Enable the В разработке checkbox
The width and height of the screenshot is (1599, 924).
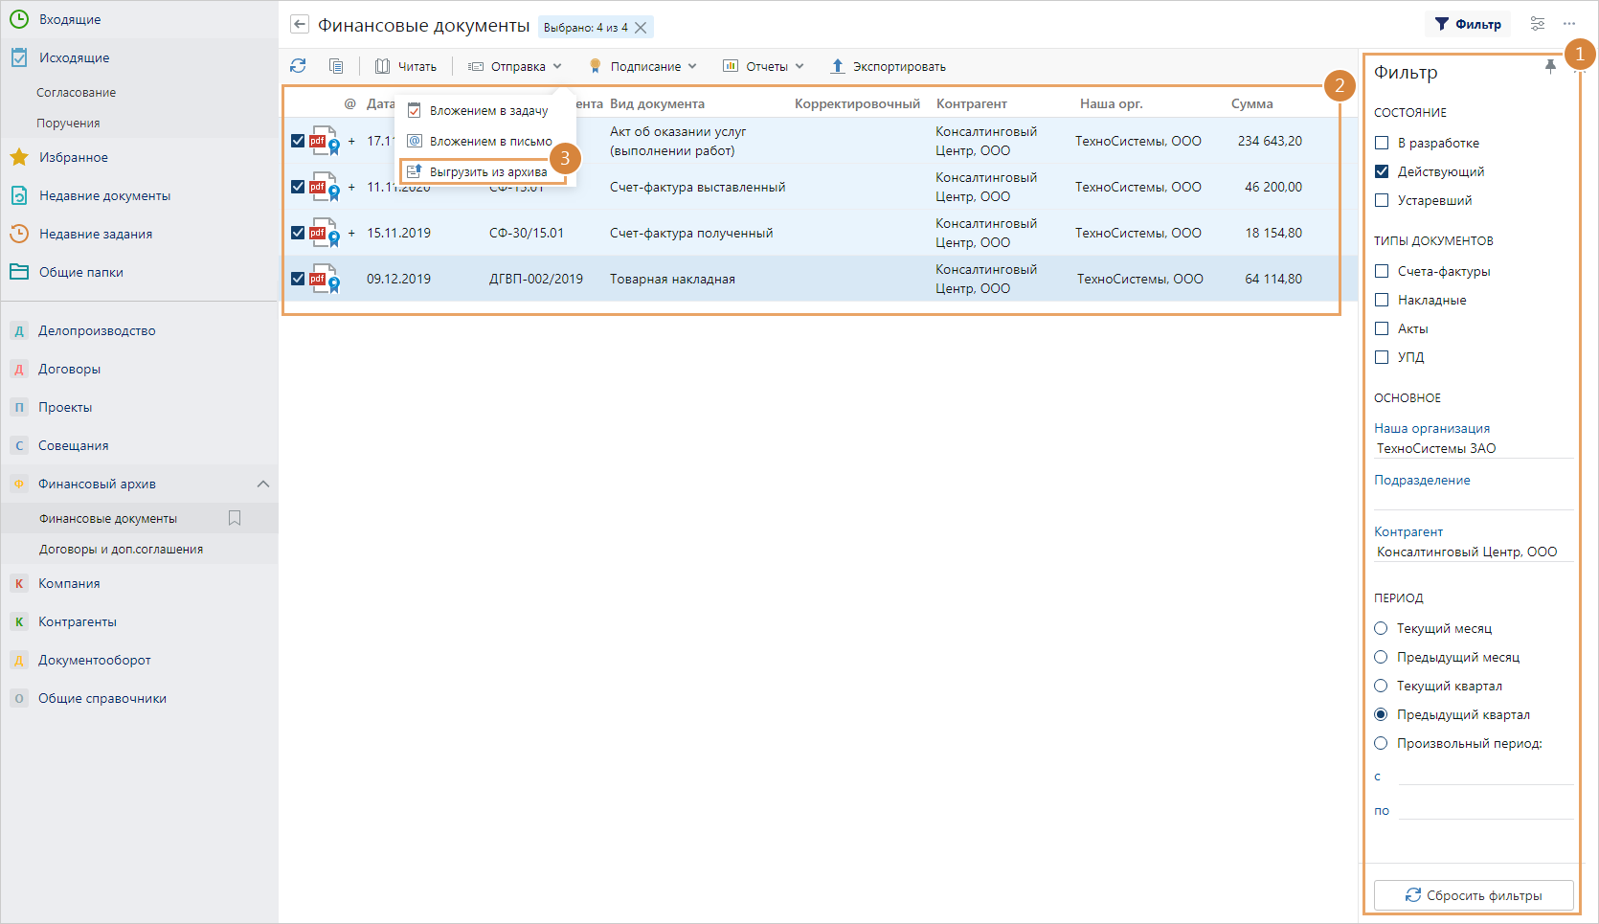click(x=1382, y=143)
